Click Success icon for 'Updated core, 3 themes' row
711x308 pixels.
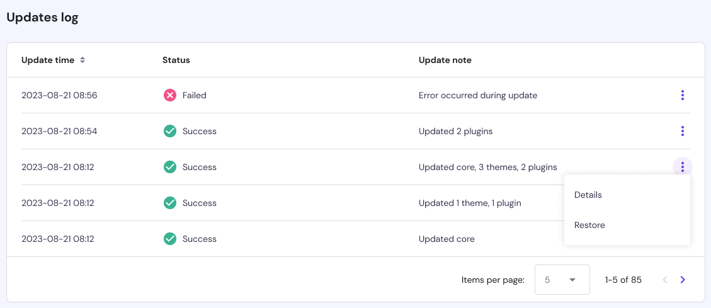[x=169, y=168]
